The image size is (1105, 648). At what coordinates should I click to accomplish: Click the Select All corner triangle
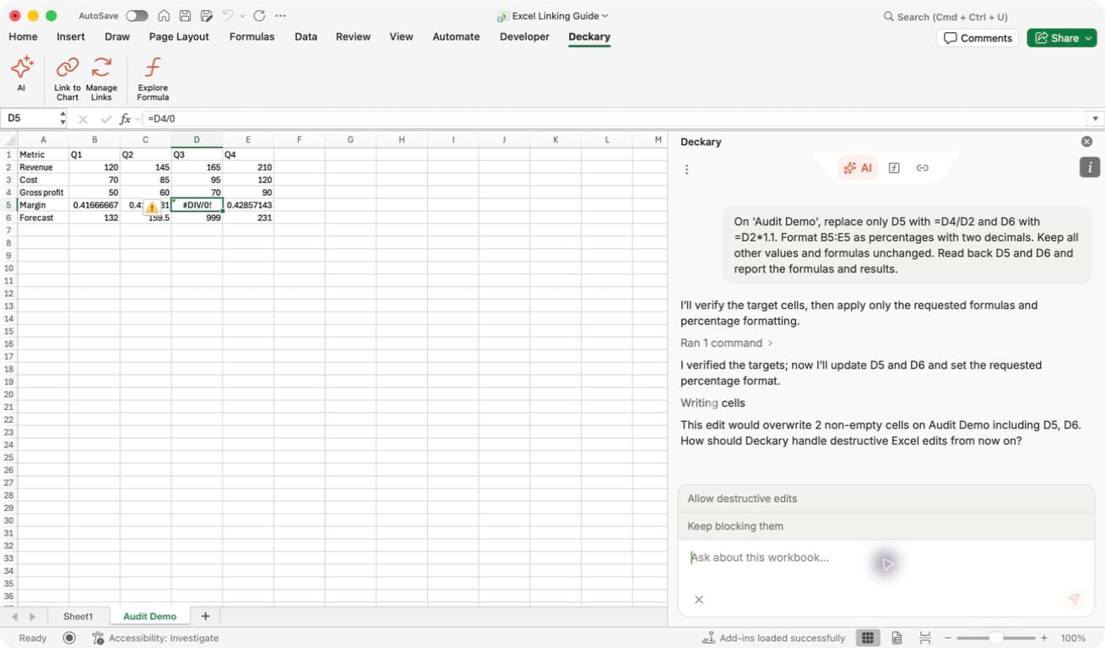pos(8,140)
